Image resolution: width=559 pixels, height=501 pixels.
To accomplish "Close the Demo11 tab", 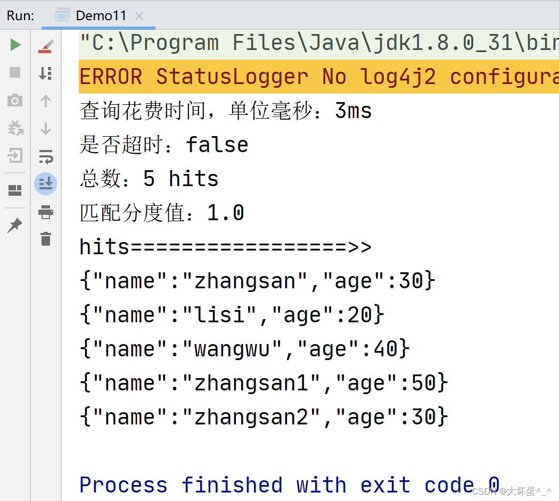I will tap(139, 16).
